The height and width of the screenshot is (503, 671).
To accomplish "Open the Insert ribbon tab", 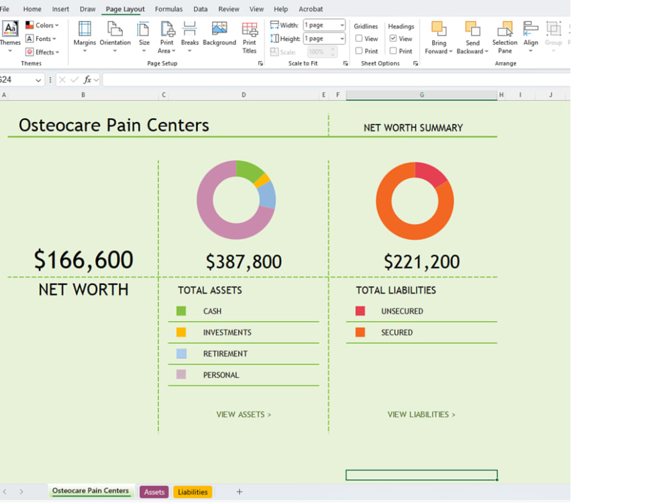I will tap(60, 9).
